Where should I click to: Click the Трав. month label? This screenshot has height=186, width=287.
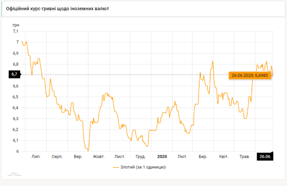click(245, 157)
